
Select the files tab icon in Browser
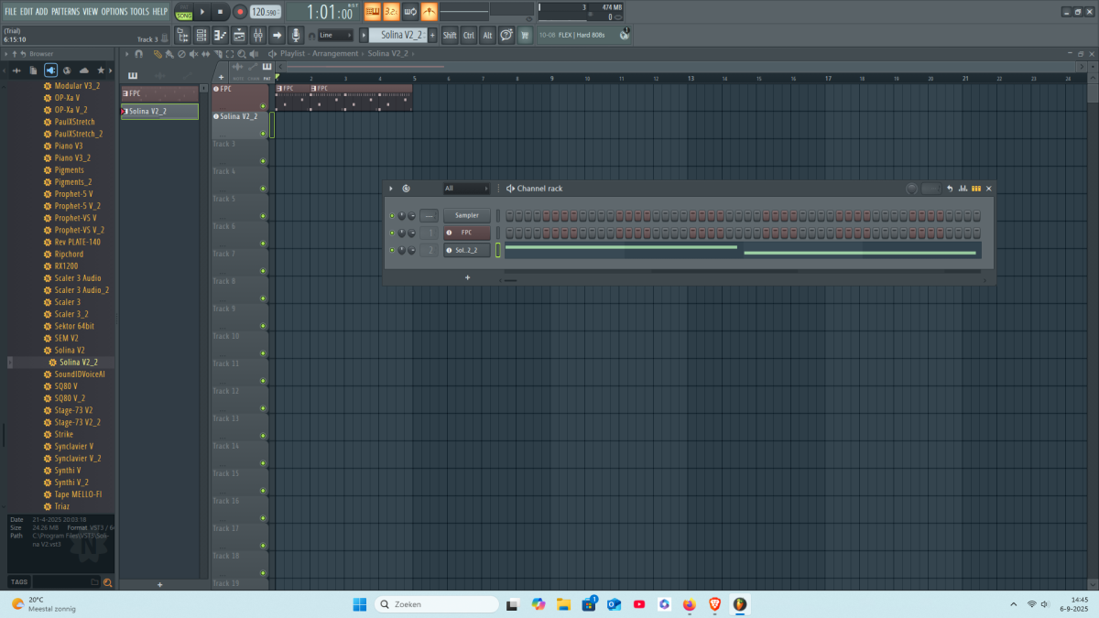[x=34, y=70]
